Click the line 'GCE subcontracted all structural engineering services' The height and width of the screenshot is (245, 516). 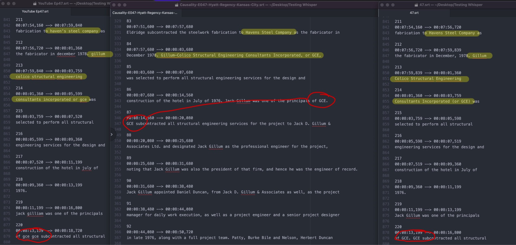pos(228,124)
